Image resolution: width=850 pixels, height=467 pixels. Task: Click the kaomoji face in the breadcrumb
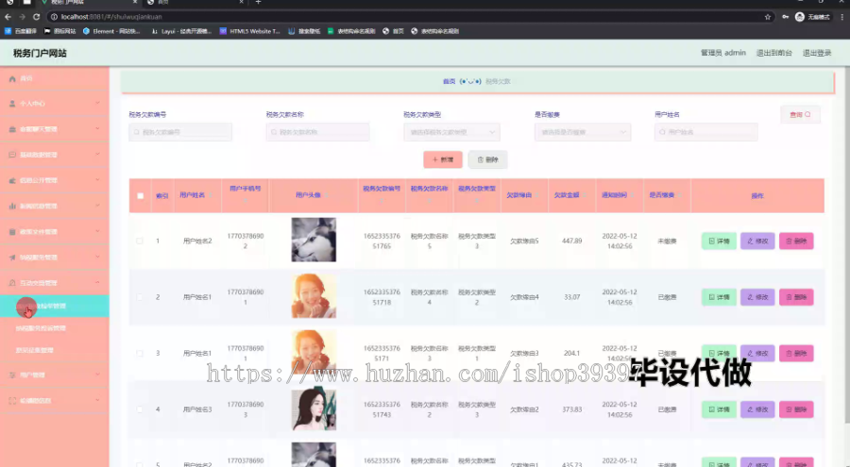tap(470, 81)
